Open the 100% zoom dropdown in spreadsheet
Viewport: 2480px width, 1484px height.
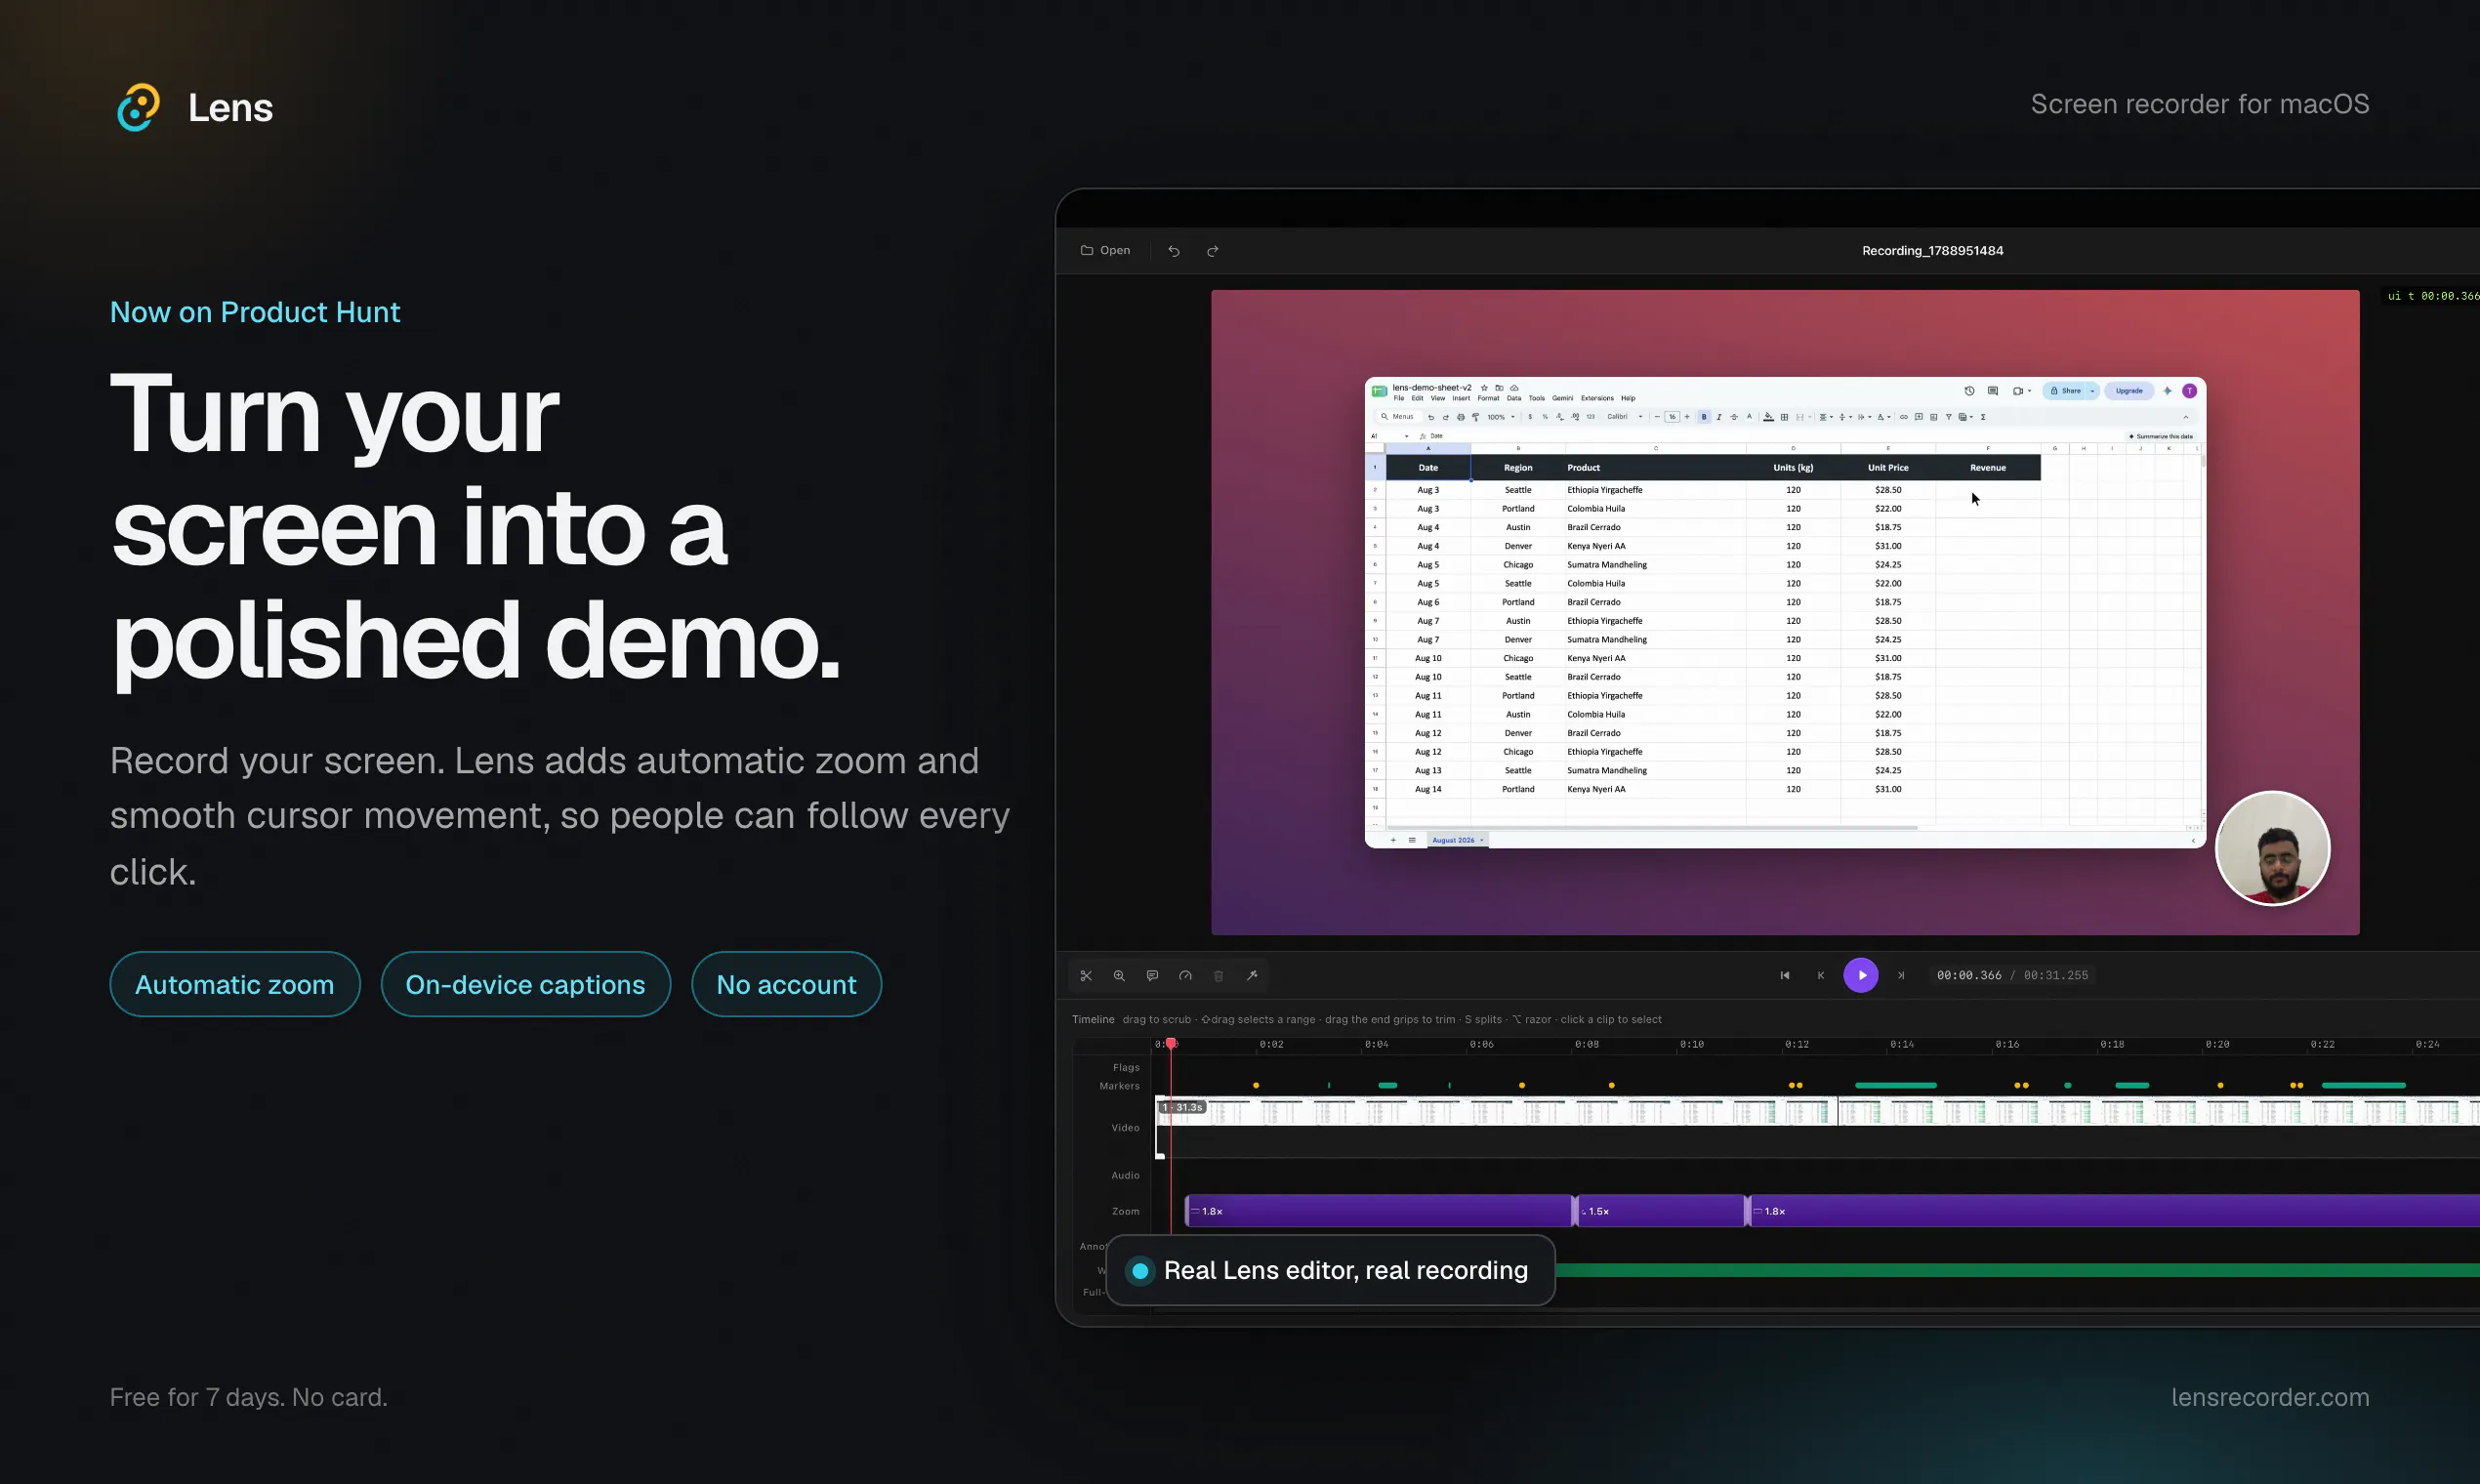click(1501, 417)
